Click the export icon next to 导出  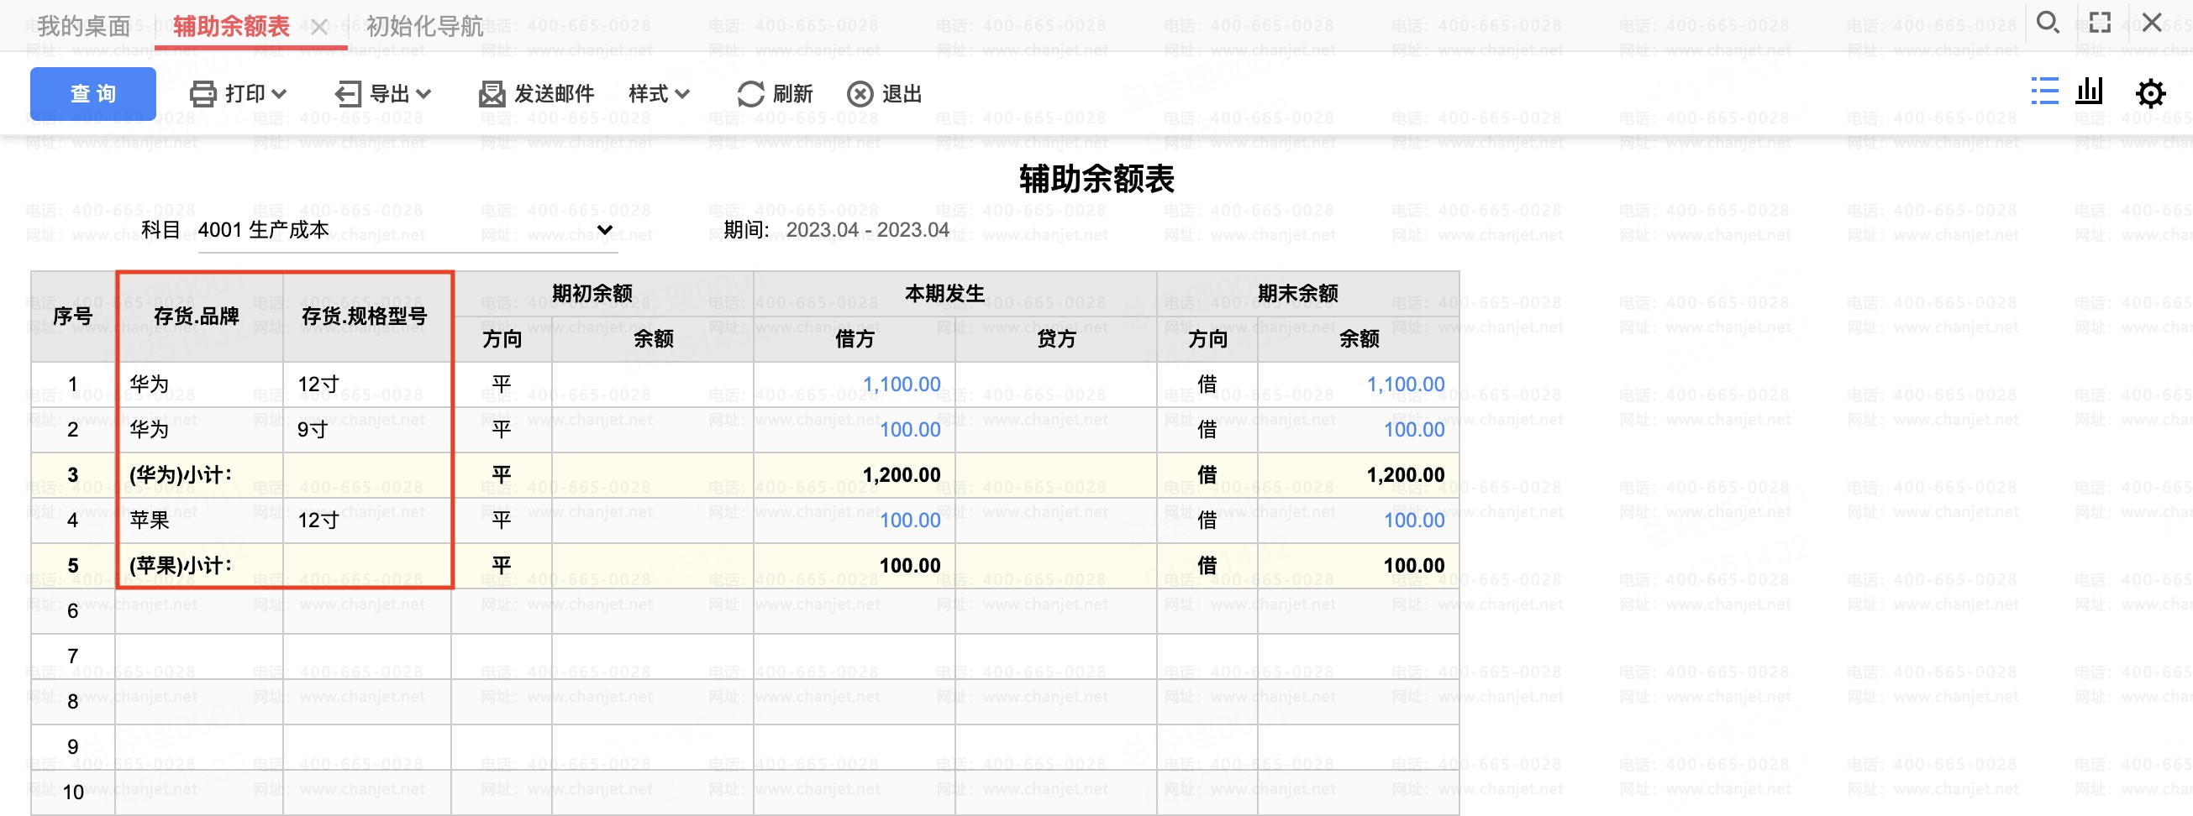[x=347, y=93]
